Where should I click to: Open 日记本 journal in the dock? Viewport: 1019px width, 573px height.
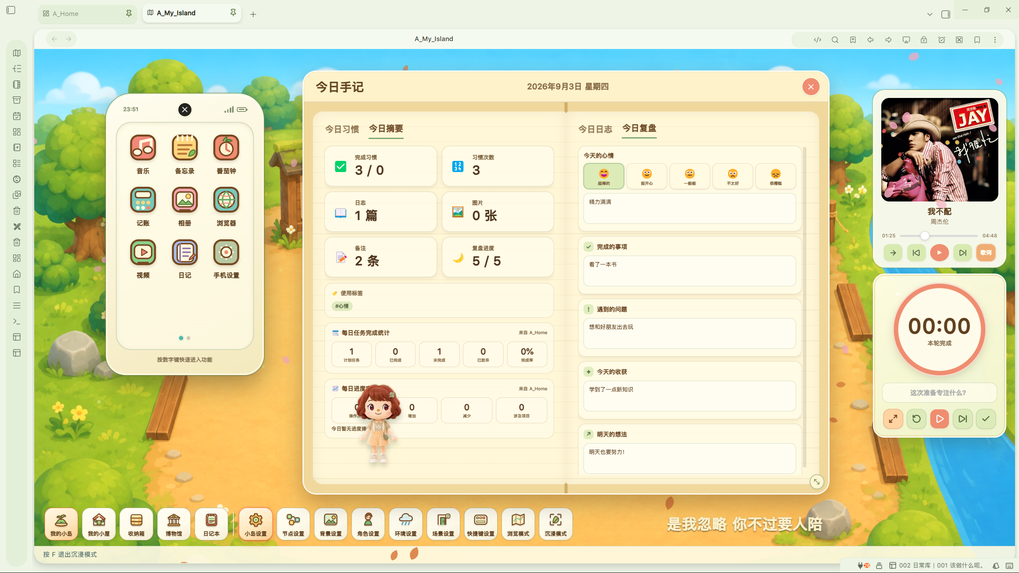pyautogui.click(x=211, y=524)
